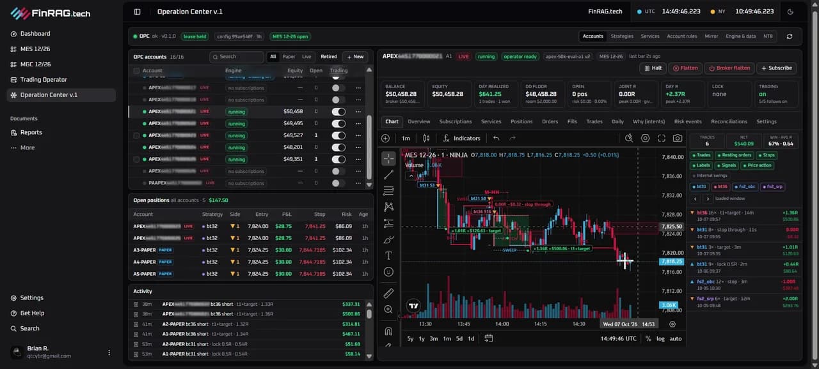This screenshot has height=369, width=819.
Task: Open row menu for $49,495 account
Action: tap(358, 123)
